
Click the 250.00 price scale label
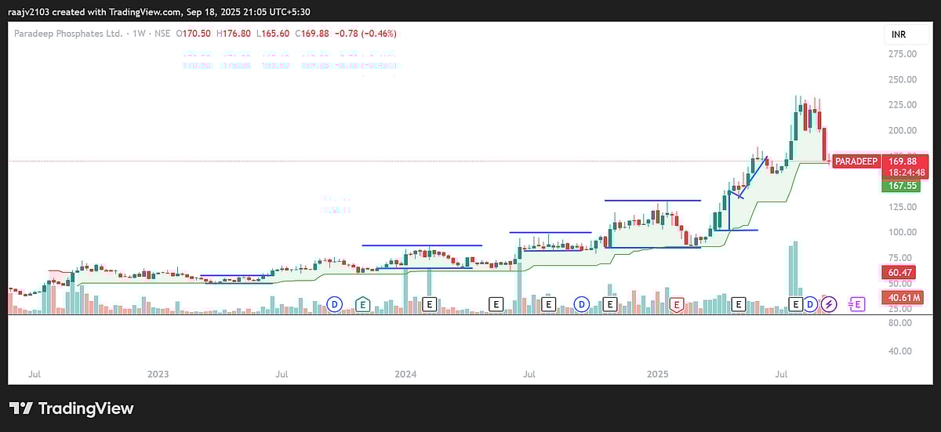point(903,79)
